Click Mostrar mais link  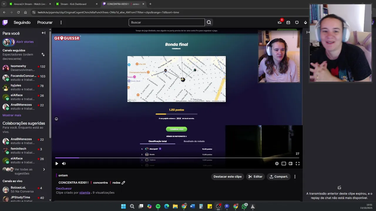[12, 115]
